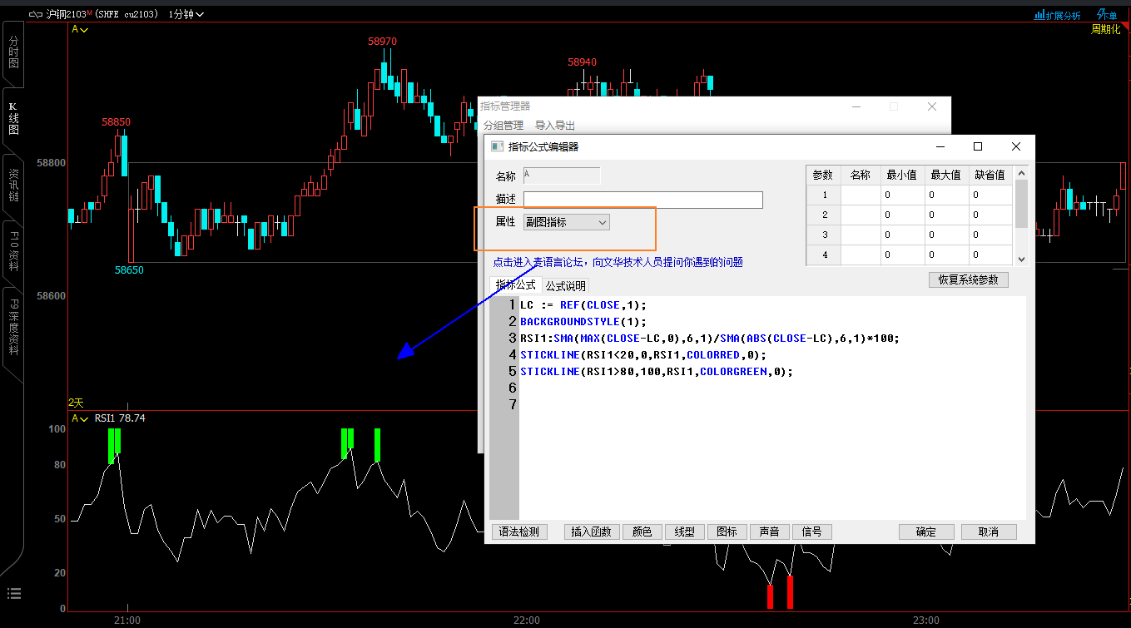Click the 名称 name field containing A
This screenshot has height=628, width=1131.
561,176
